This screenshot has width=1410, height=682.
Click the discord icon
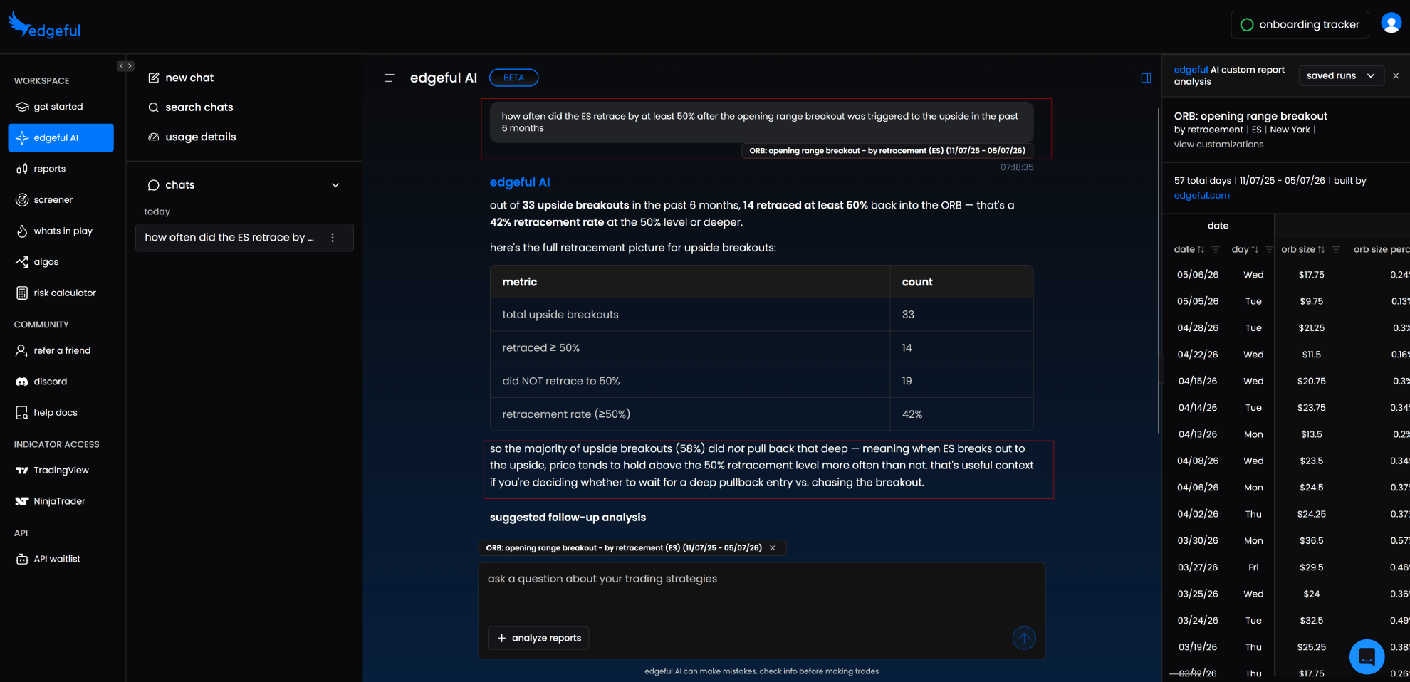(22, 382)
